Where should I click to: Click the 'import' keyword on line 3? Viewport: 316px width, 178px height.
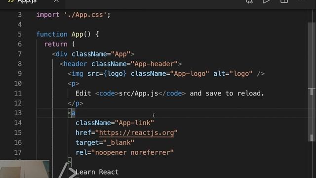pos(48,15)
